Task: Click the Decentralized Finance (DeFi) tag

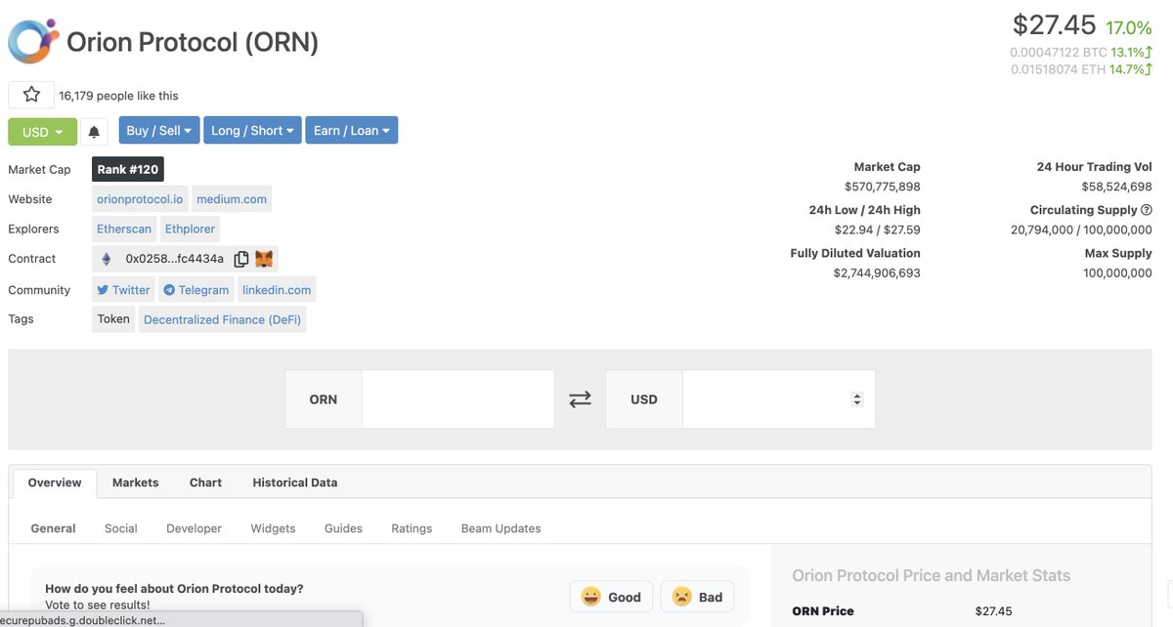Action: [x=222, y=319]
